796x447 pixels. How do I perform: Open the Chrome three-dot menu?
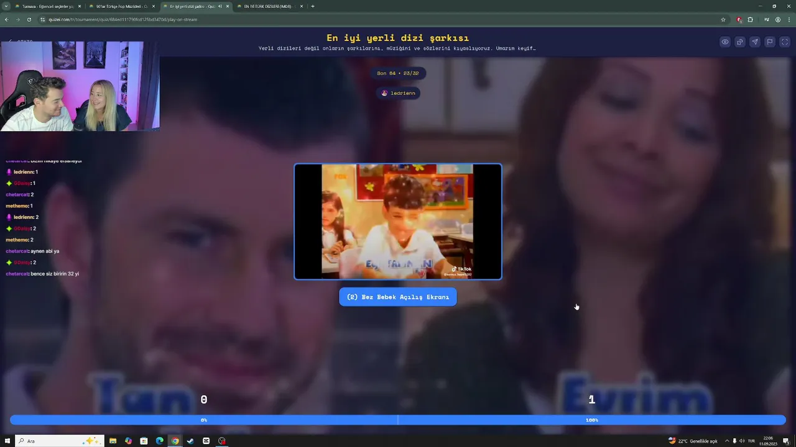[x=789, y=19]
